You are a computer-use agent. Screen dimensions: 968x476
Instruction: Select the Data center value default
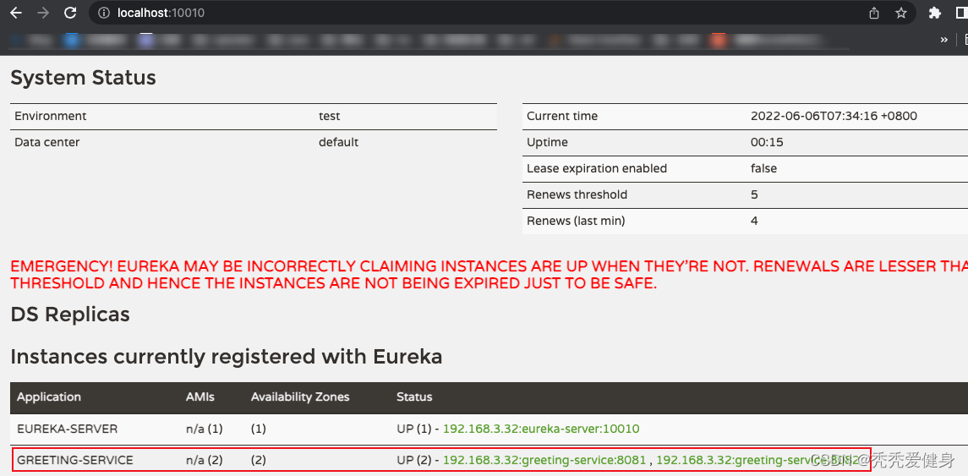[338, 142]
